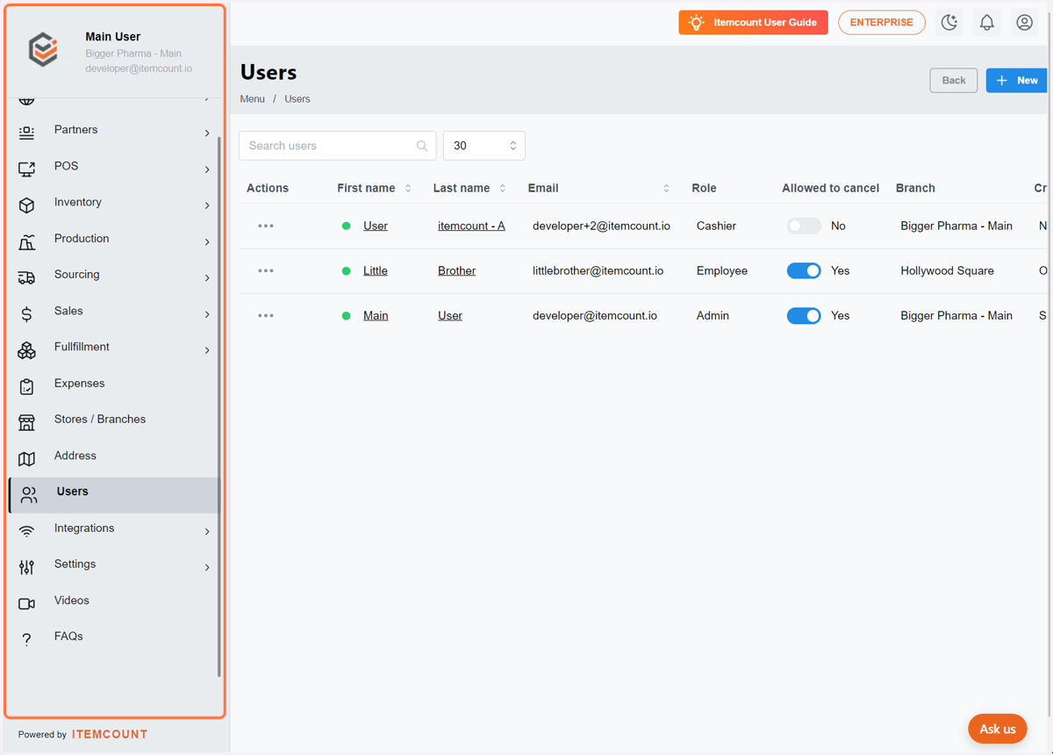
Task: Open the page size dropdown showing 30
Action: [484, 146]
